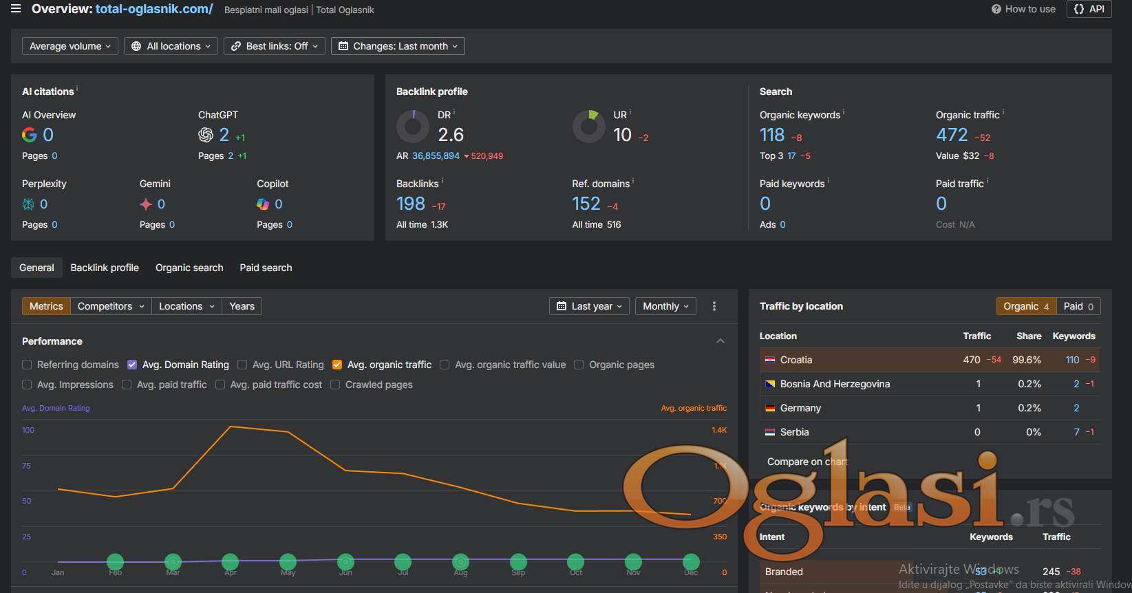Collapse the Performance section chevron
The image size is (1132, 593).
[720, 341]
